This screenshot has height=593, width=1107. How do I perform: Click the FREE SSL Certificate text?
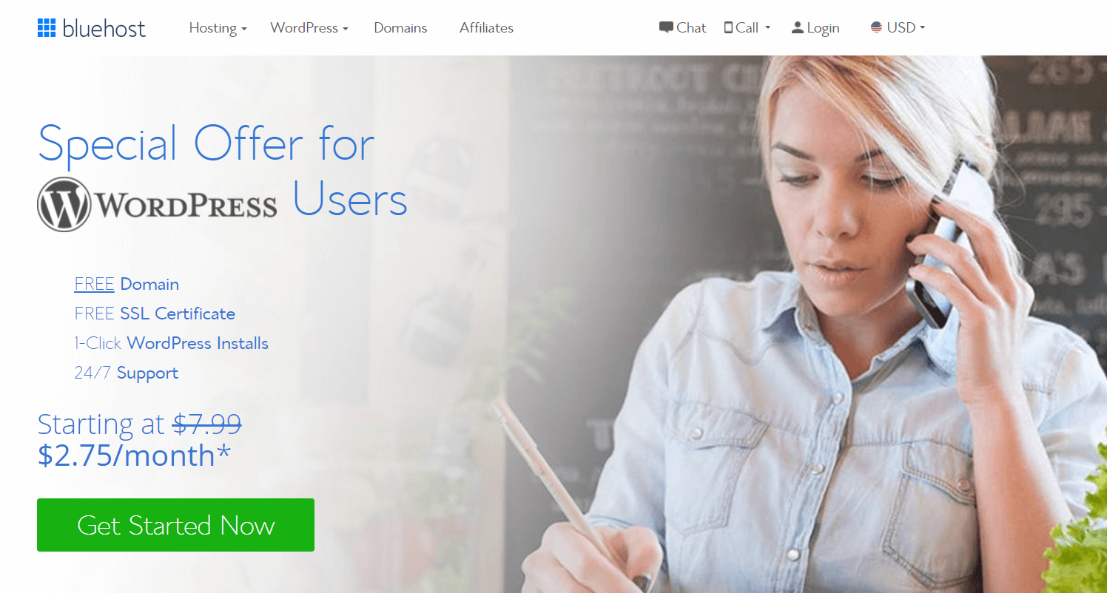[155, 314]
